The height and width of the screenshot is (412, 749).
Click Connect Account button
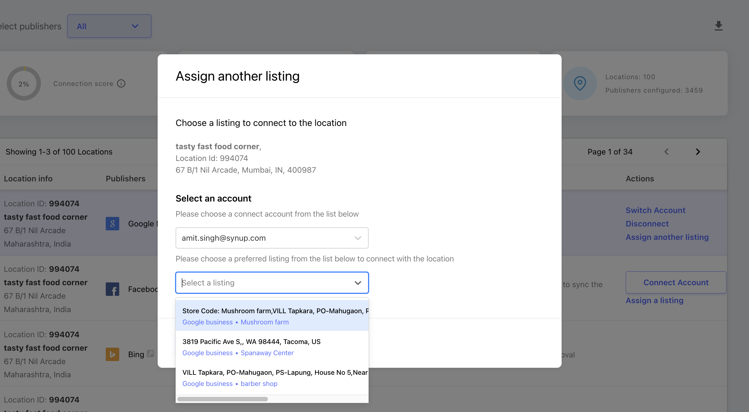tap(676, 282)
